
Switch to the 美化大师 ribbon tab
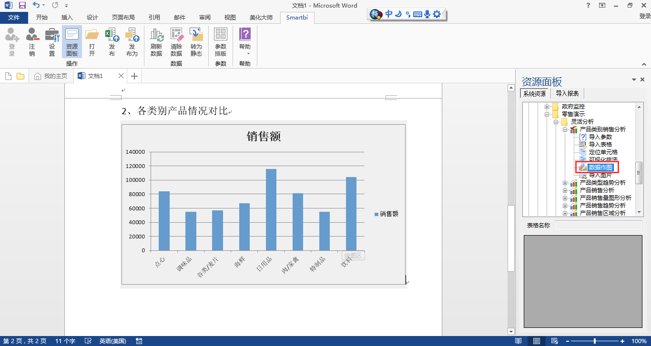tap(261, 18)
